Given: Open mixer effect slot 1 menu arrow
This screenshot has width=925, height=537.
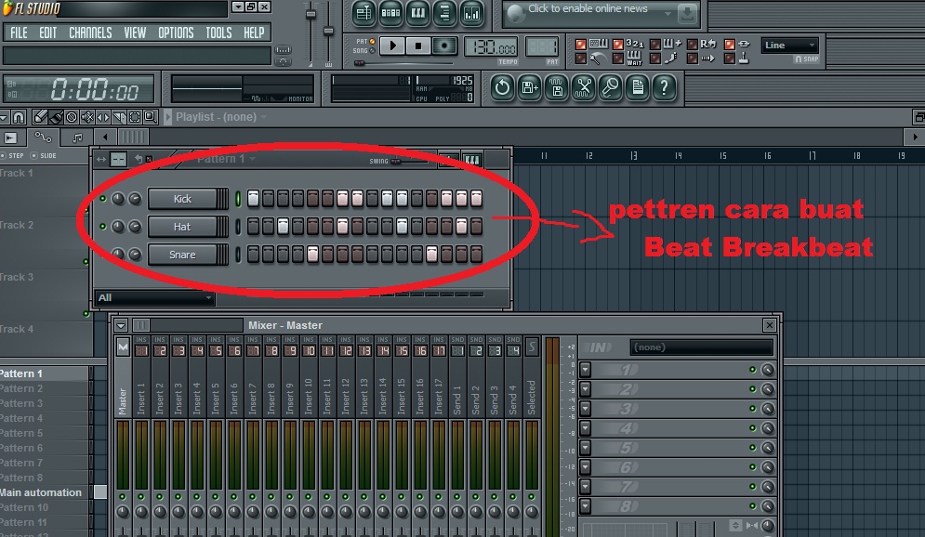Looking at the screenshot, I should click(585, 370).
